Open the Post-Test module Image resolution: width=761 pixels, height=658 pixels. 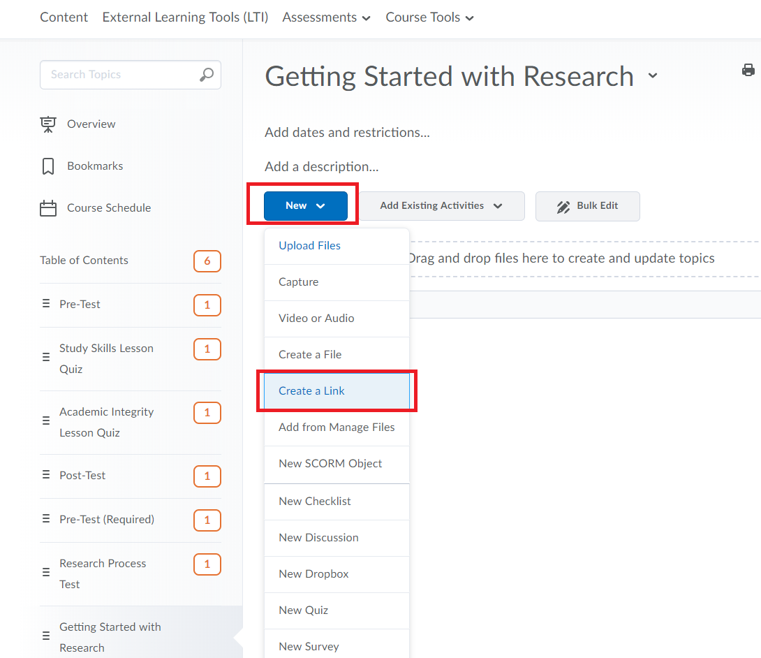tap(82, 476)
